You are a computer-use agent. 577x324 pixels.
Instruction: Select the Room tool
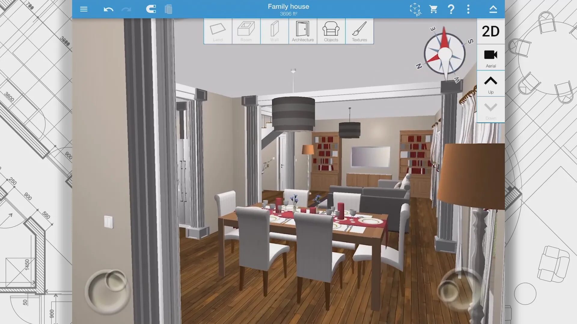pos(246,31)
